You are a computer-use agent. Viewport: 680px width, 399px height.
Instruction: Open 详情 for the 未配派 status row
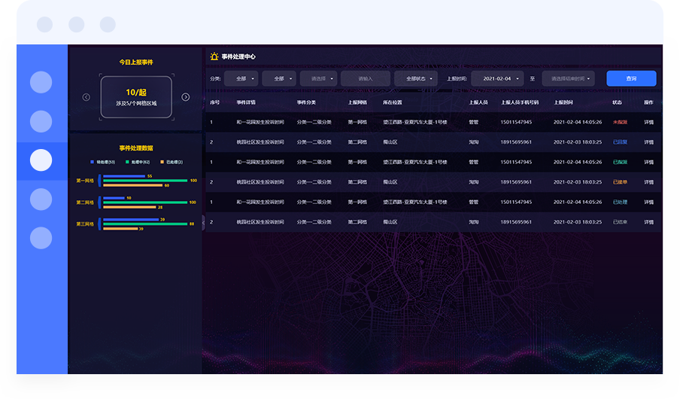(648, 122)
